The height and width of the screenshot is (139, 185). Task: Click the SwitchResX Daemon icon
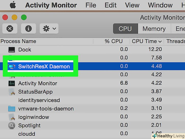(12, 67)
